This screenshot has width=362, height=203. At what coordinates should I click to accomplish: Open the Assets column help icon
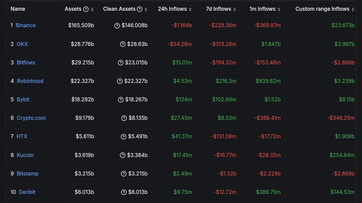(86, 9)
